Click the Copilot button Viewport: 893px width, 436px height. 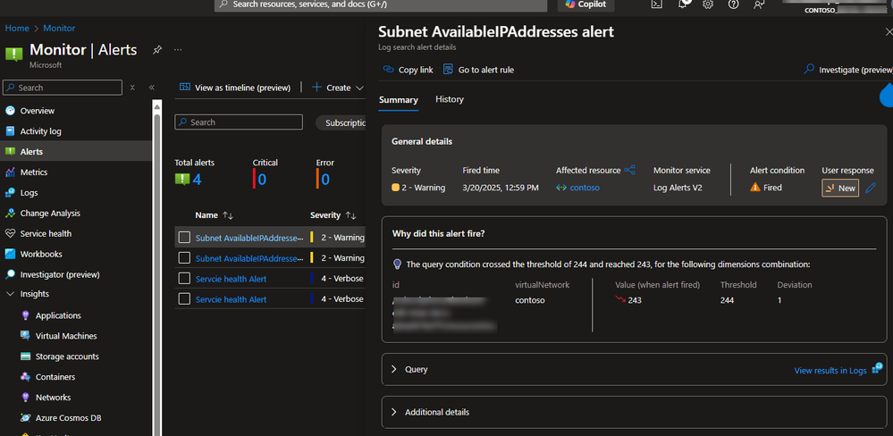(586, 4)
